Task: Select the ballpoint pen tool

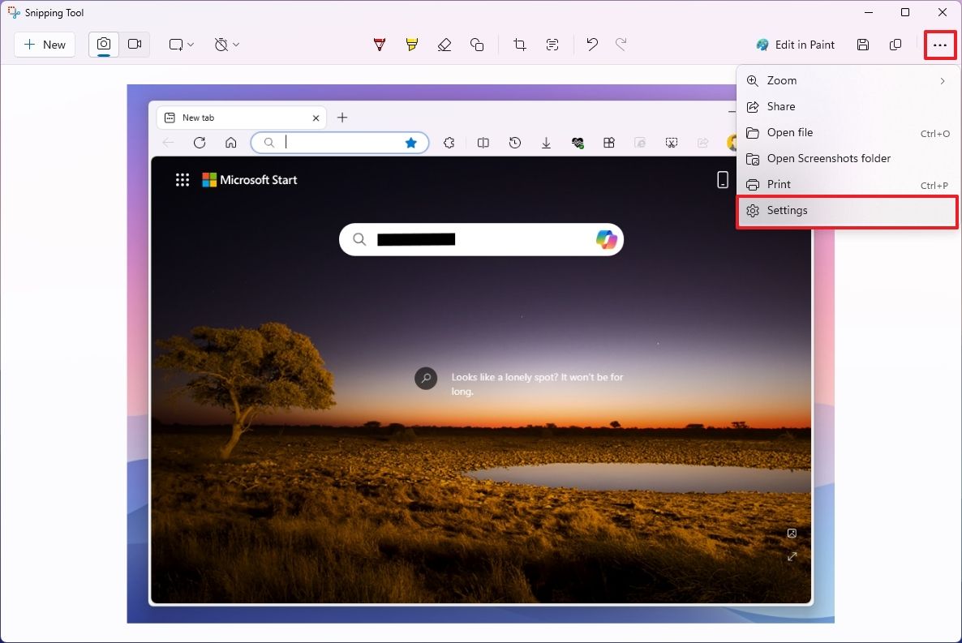Action: [379, 45]
